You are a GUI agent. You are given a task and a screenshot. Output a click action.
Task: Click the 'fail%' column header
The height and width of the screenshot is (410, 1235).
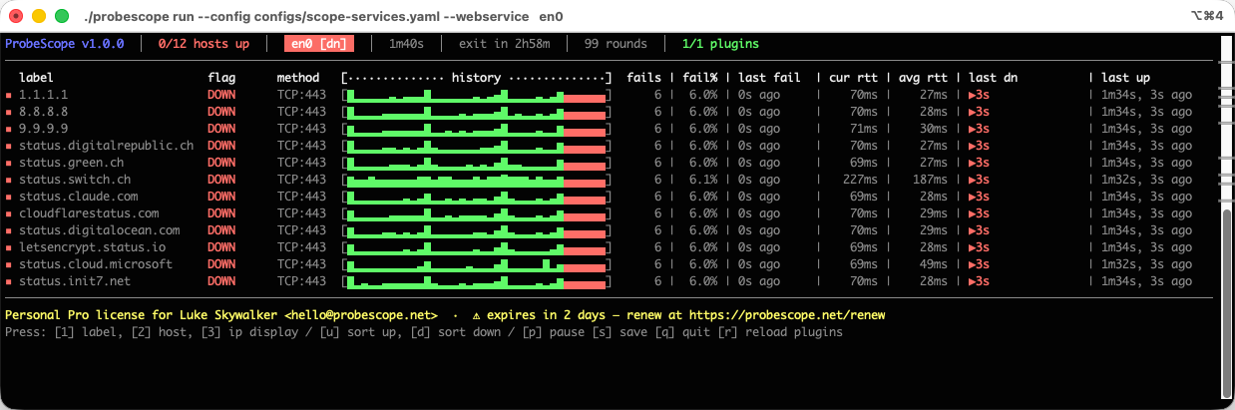(699, 78)
